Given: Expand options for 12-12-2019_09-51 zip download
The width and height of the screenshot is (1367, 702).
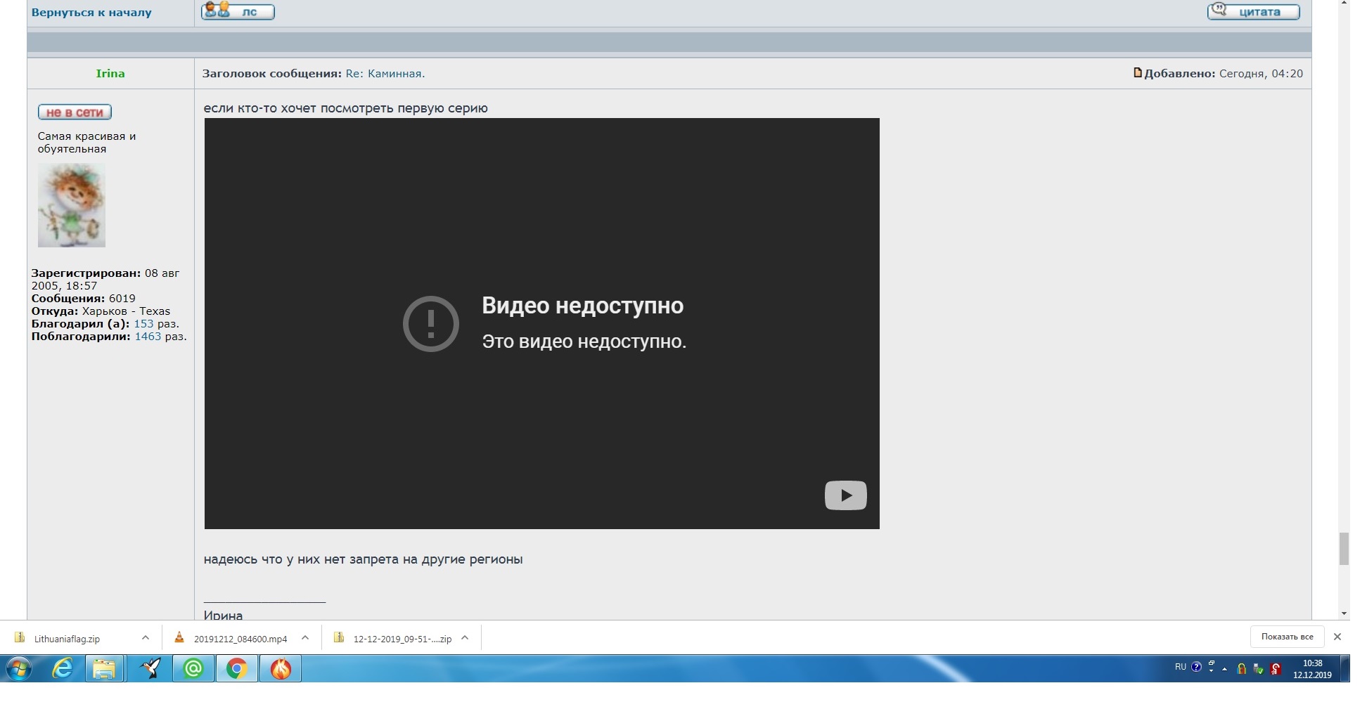Looking at the screenshot, I should tap(465, 638).
